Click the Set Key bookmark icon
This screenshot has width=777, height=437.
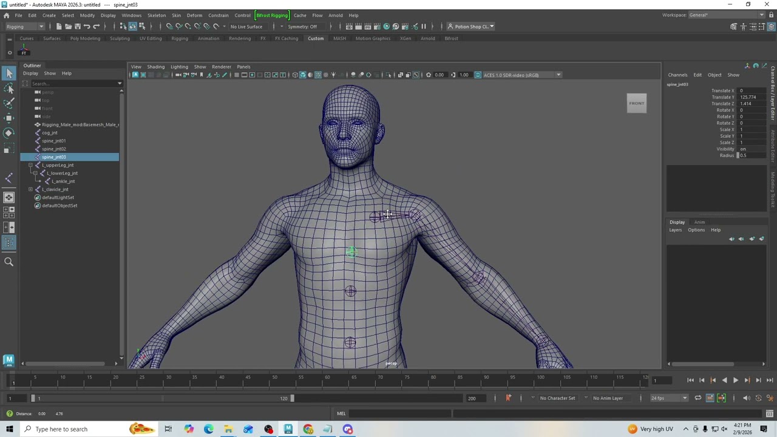(508, 398)
